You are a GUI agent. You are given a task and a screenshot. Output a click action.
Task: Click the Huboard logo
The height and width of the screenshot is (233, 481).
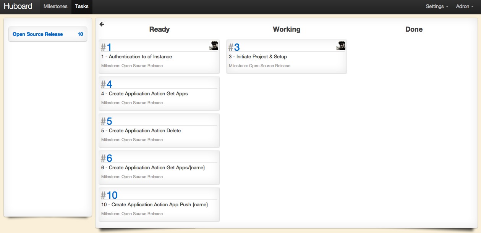coord(18,6)
